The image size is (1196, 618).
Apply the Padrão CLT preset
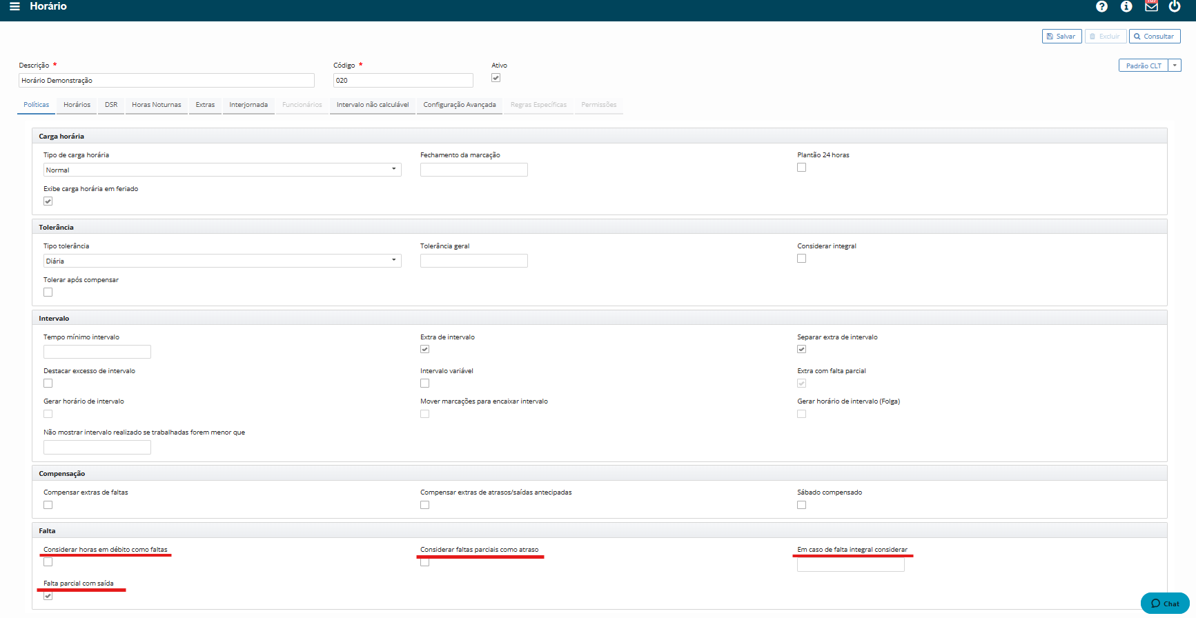[x=1144, y=66]
